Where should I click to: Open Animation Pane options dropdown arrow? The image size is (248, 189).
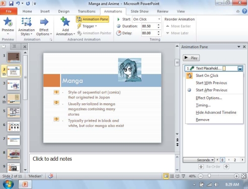coord(239,47)
